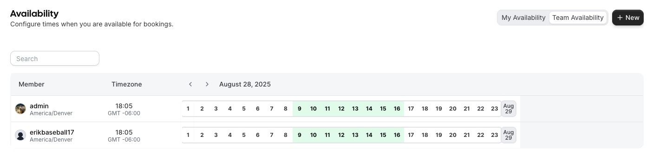The height and width of the screenshot is (167, 653).
Task: Go to previous day with left chevron
Action: 190,84
